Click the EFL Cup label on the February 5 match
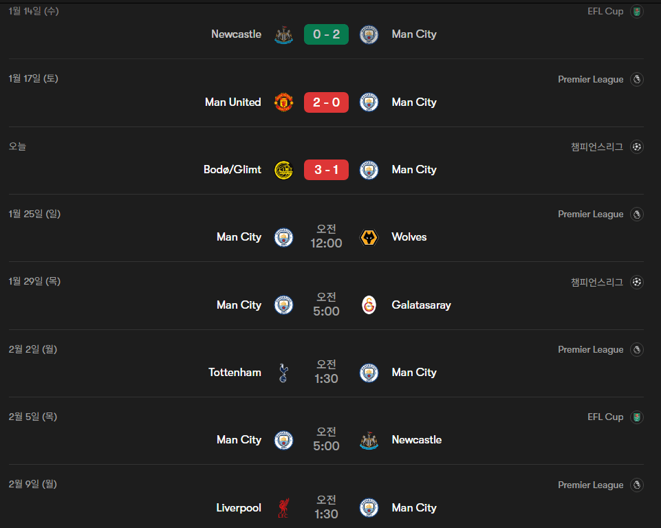Image resolution: width=661 pixels, height=528 pixels. (x=605, y=417)
